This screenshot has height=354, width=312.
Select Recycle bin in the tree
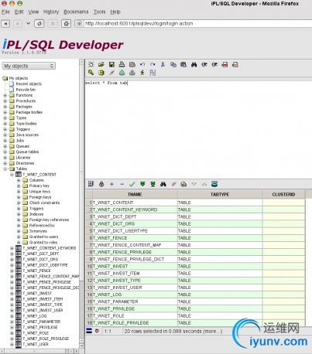coord(26,90)
